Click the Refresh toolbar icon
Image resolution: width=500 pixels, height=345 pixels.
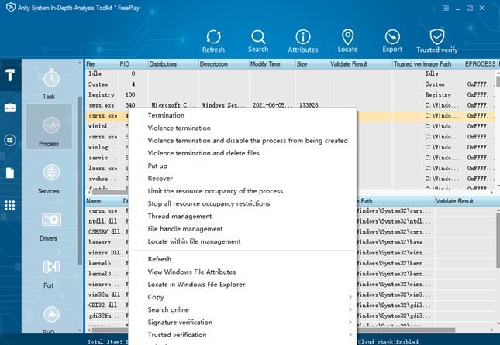(x=213, y=38)
